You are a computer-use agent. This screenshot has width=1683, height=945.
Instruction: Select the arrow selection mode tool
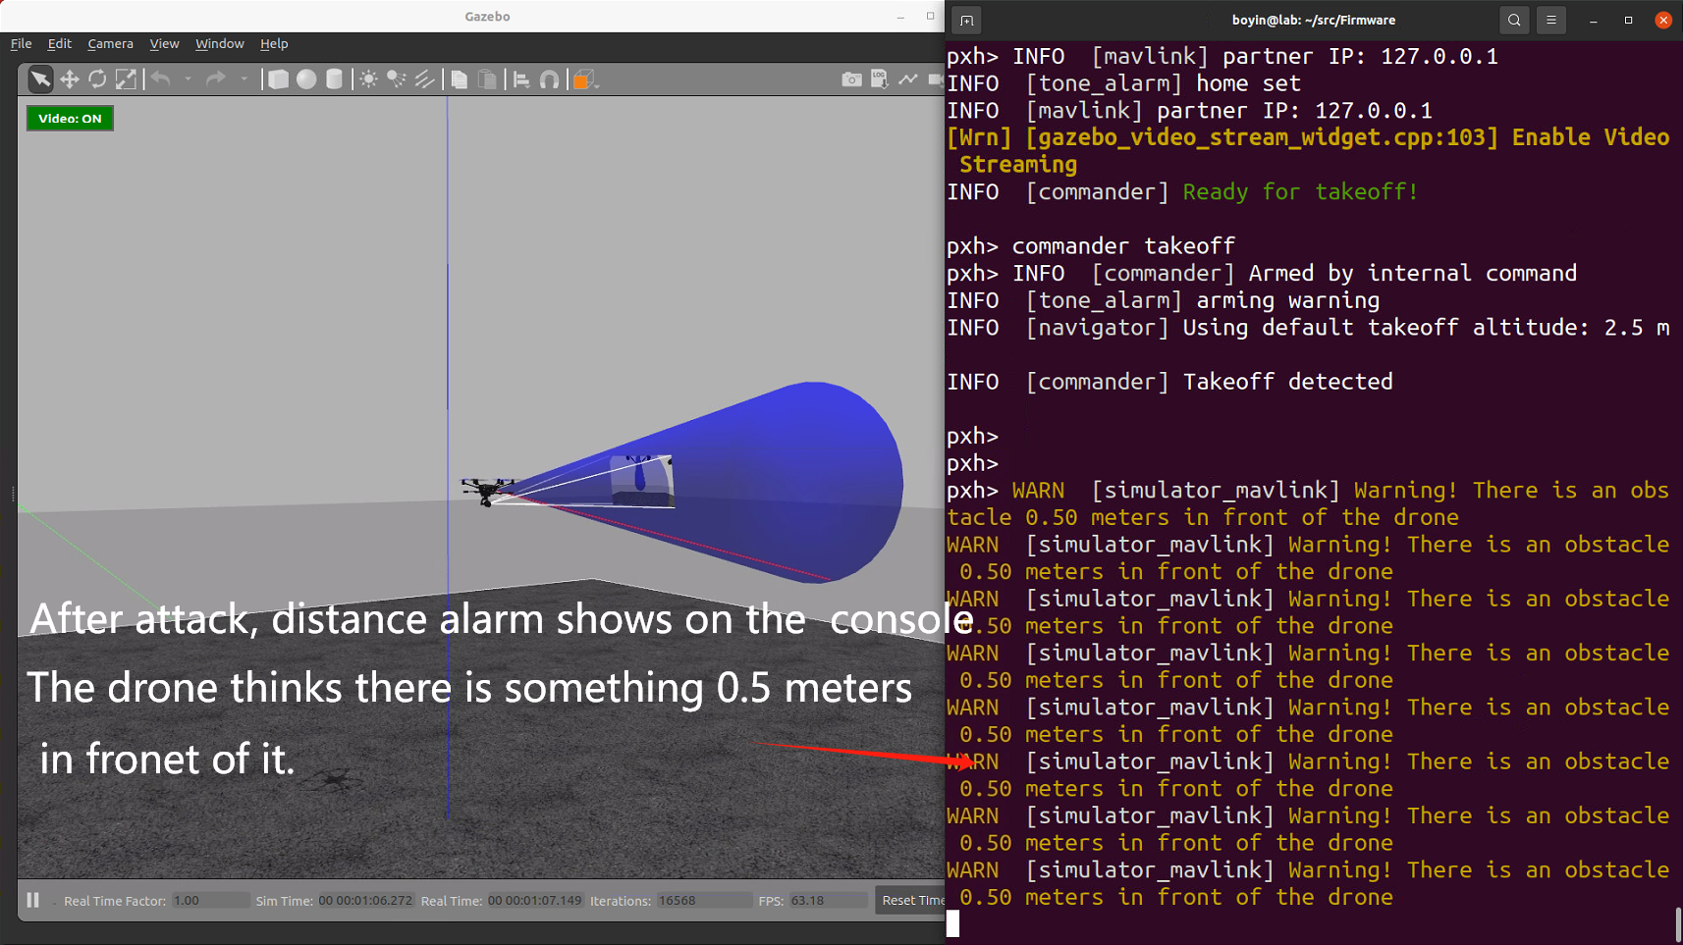(x=40, y=79)
